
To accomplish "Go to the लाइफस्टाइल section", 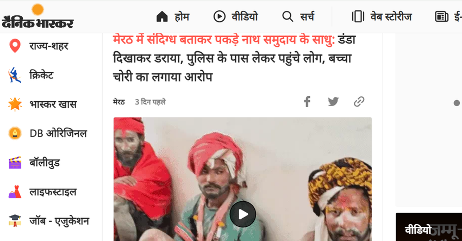I will (x=43, y=191).
